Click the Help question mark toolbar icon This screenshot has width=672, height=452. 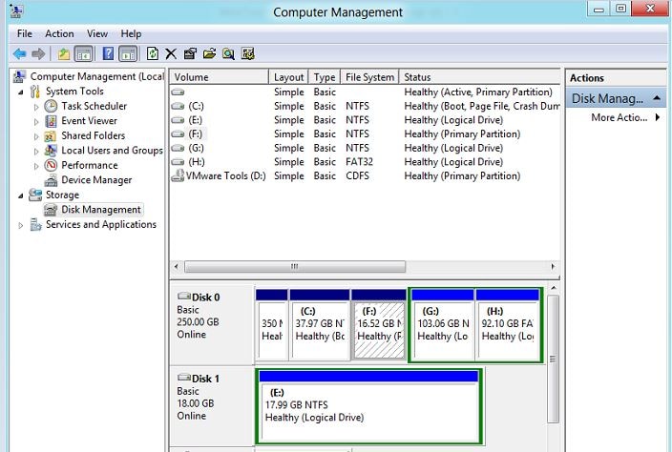click(x=108, y=54)
